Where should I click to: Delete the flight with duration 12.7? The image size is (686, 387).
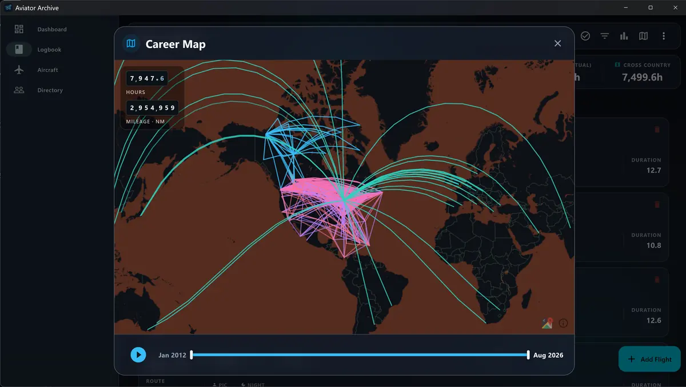657,130
